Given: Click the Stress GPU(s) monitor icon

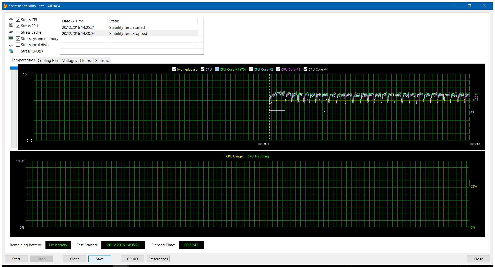Looking at the screenshot, I should (x=11, y=51).
